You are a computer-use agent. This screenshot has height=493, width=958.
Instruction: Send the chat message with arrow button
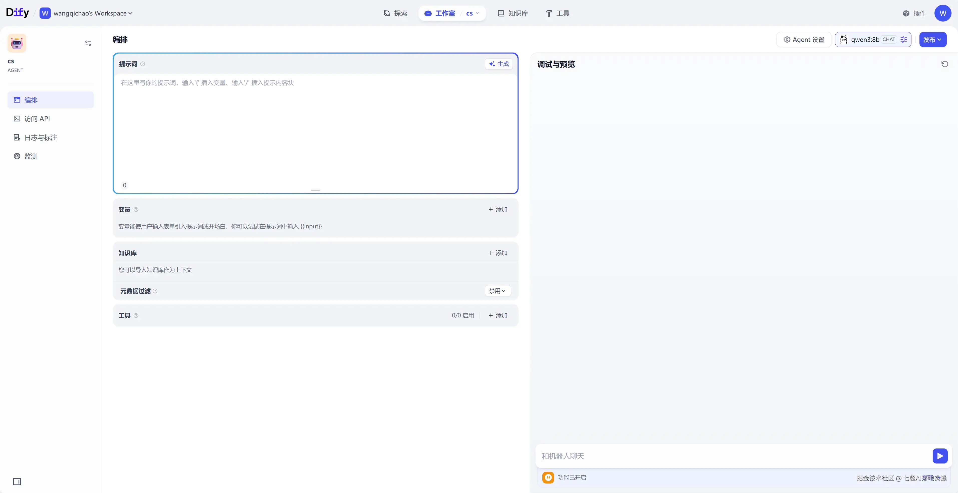(940, 456)
